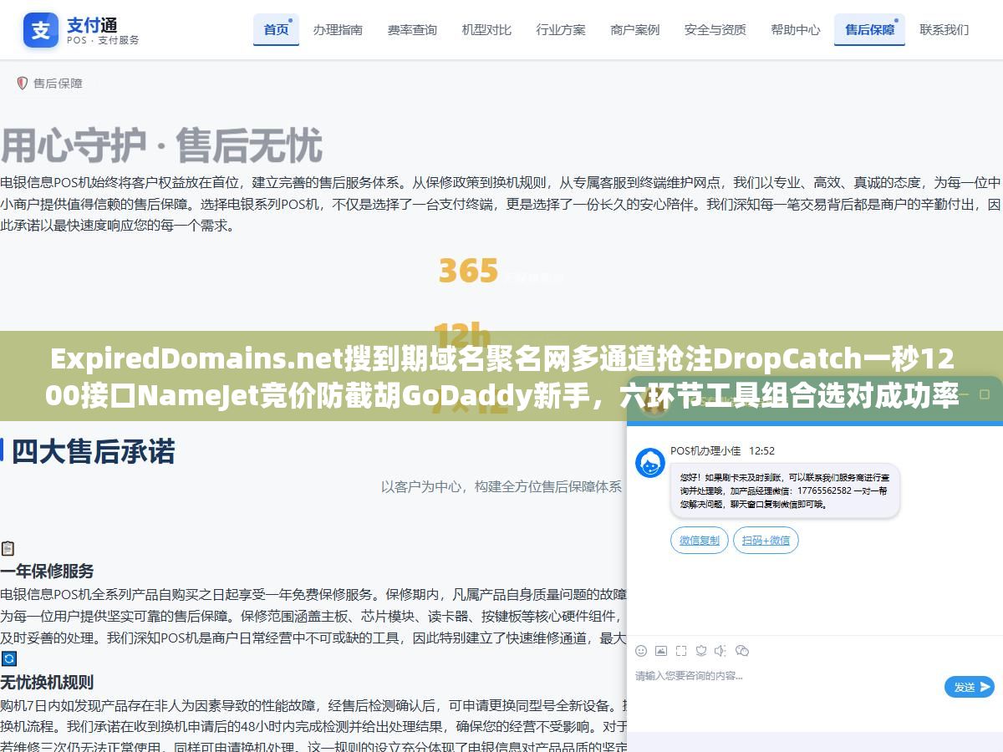This screenshot has height=752, width=1003.
Task: Click the rate service icon
Action: pyautogui.click(x=701, y=651)
